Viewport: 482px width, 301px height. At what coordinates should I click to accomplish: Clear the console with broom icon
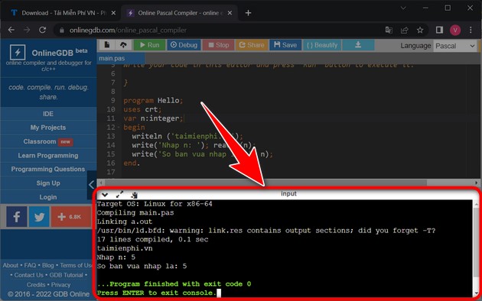[135, 195]
